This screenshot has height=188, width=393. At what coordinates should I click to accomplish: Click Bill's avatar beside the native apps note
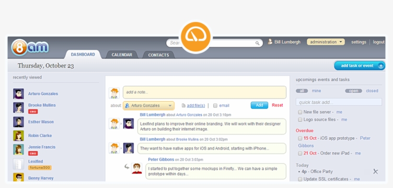point(114,148)
